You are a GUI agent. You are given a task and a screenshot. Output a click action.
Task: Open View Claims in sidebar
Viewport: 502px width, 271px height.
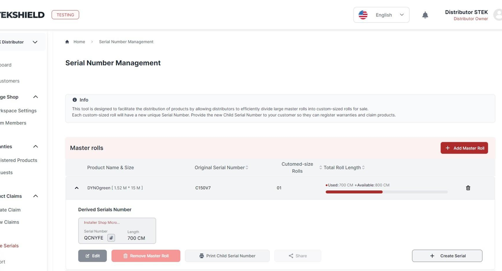point(9,222)
